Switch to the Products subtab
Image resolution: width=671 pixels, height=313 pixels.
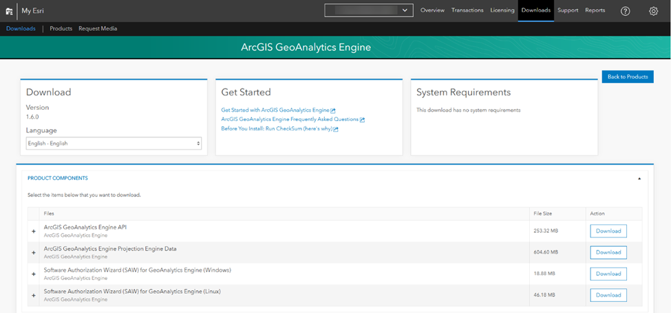pos(61,29)
